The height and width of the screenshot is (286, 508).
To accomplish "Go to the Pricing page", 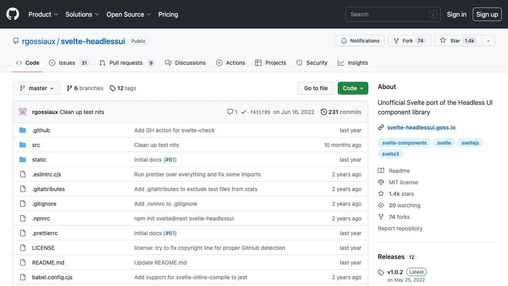I will 168,14.
